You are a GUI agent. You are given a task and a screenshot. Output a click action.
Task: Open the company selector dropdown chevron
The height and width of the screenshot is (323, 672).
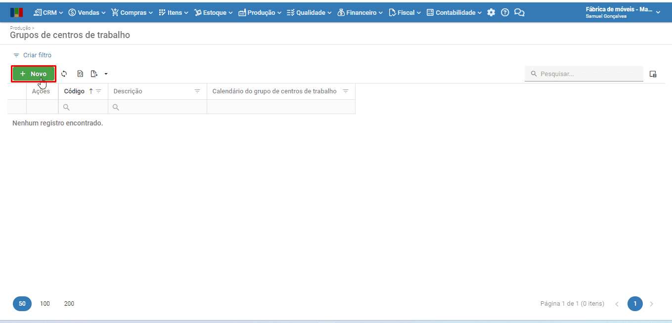658,12
